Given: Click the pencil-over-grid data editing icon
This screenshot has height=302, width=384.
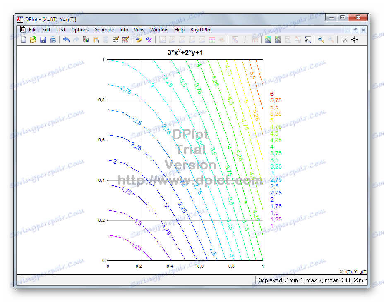Looking at the screenshot, I should 115,40.
